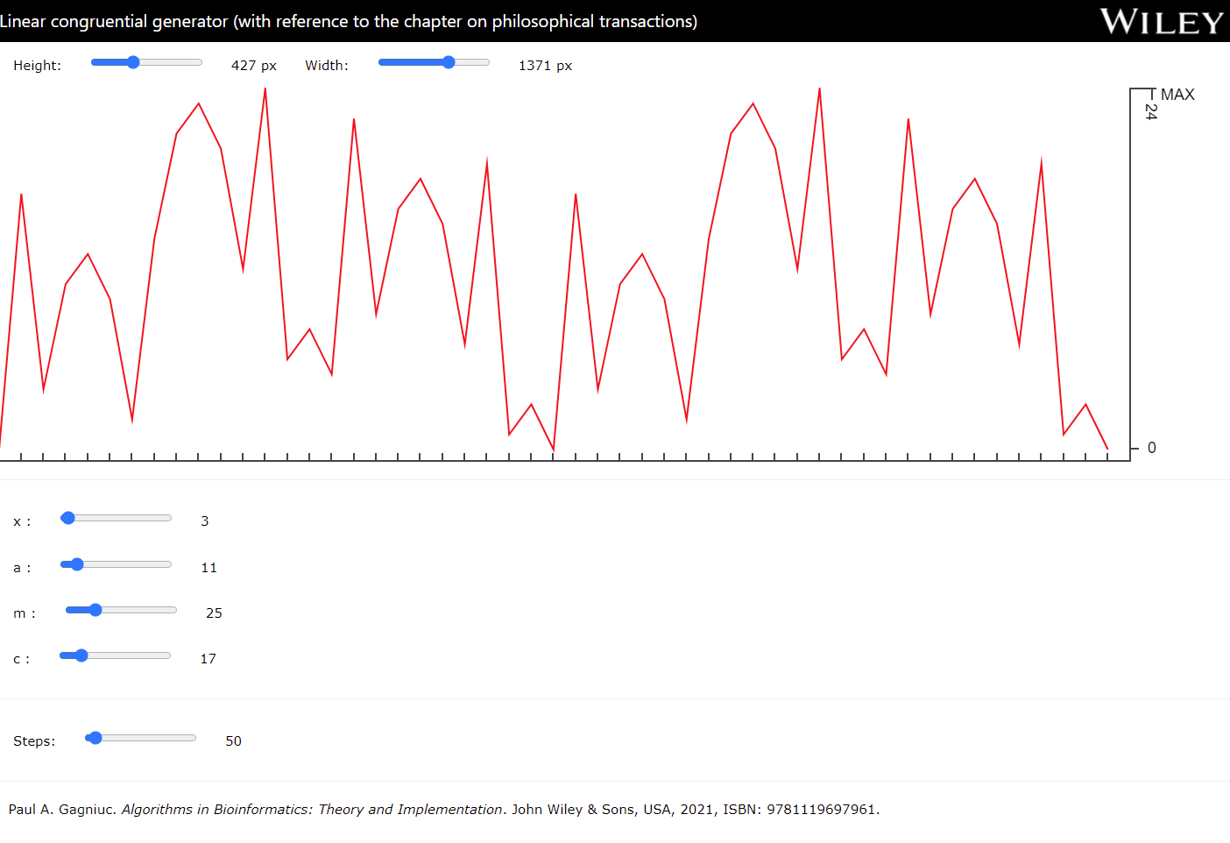Screen dimensions: 1230x843
Task: Adjust the Height slider handle
Action: pyautogui.click(x=133, y=62)
